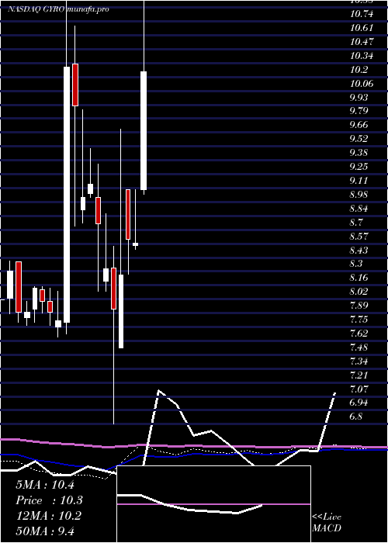Image resolution: width=388 pixels, height=543 pixels.
Task: Click the 9.11 price axis label
Action: pyautogui.click(x=359, y=181)
